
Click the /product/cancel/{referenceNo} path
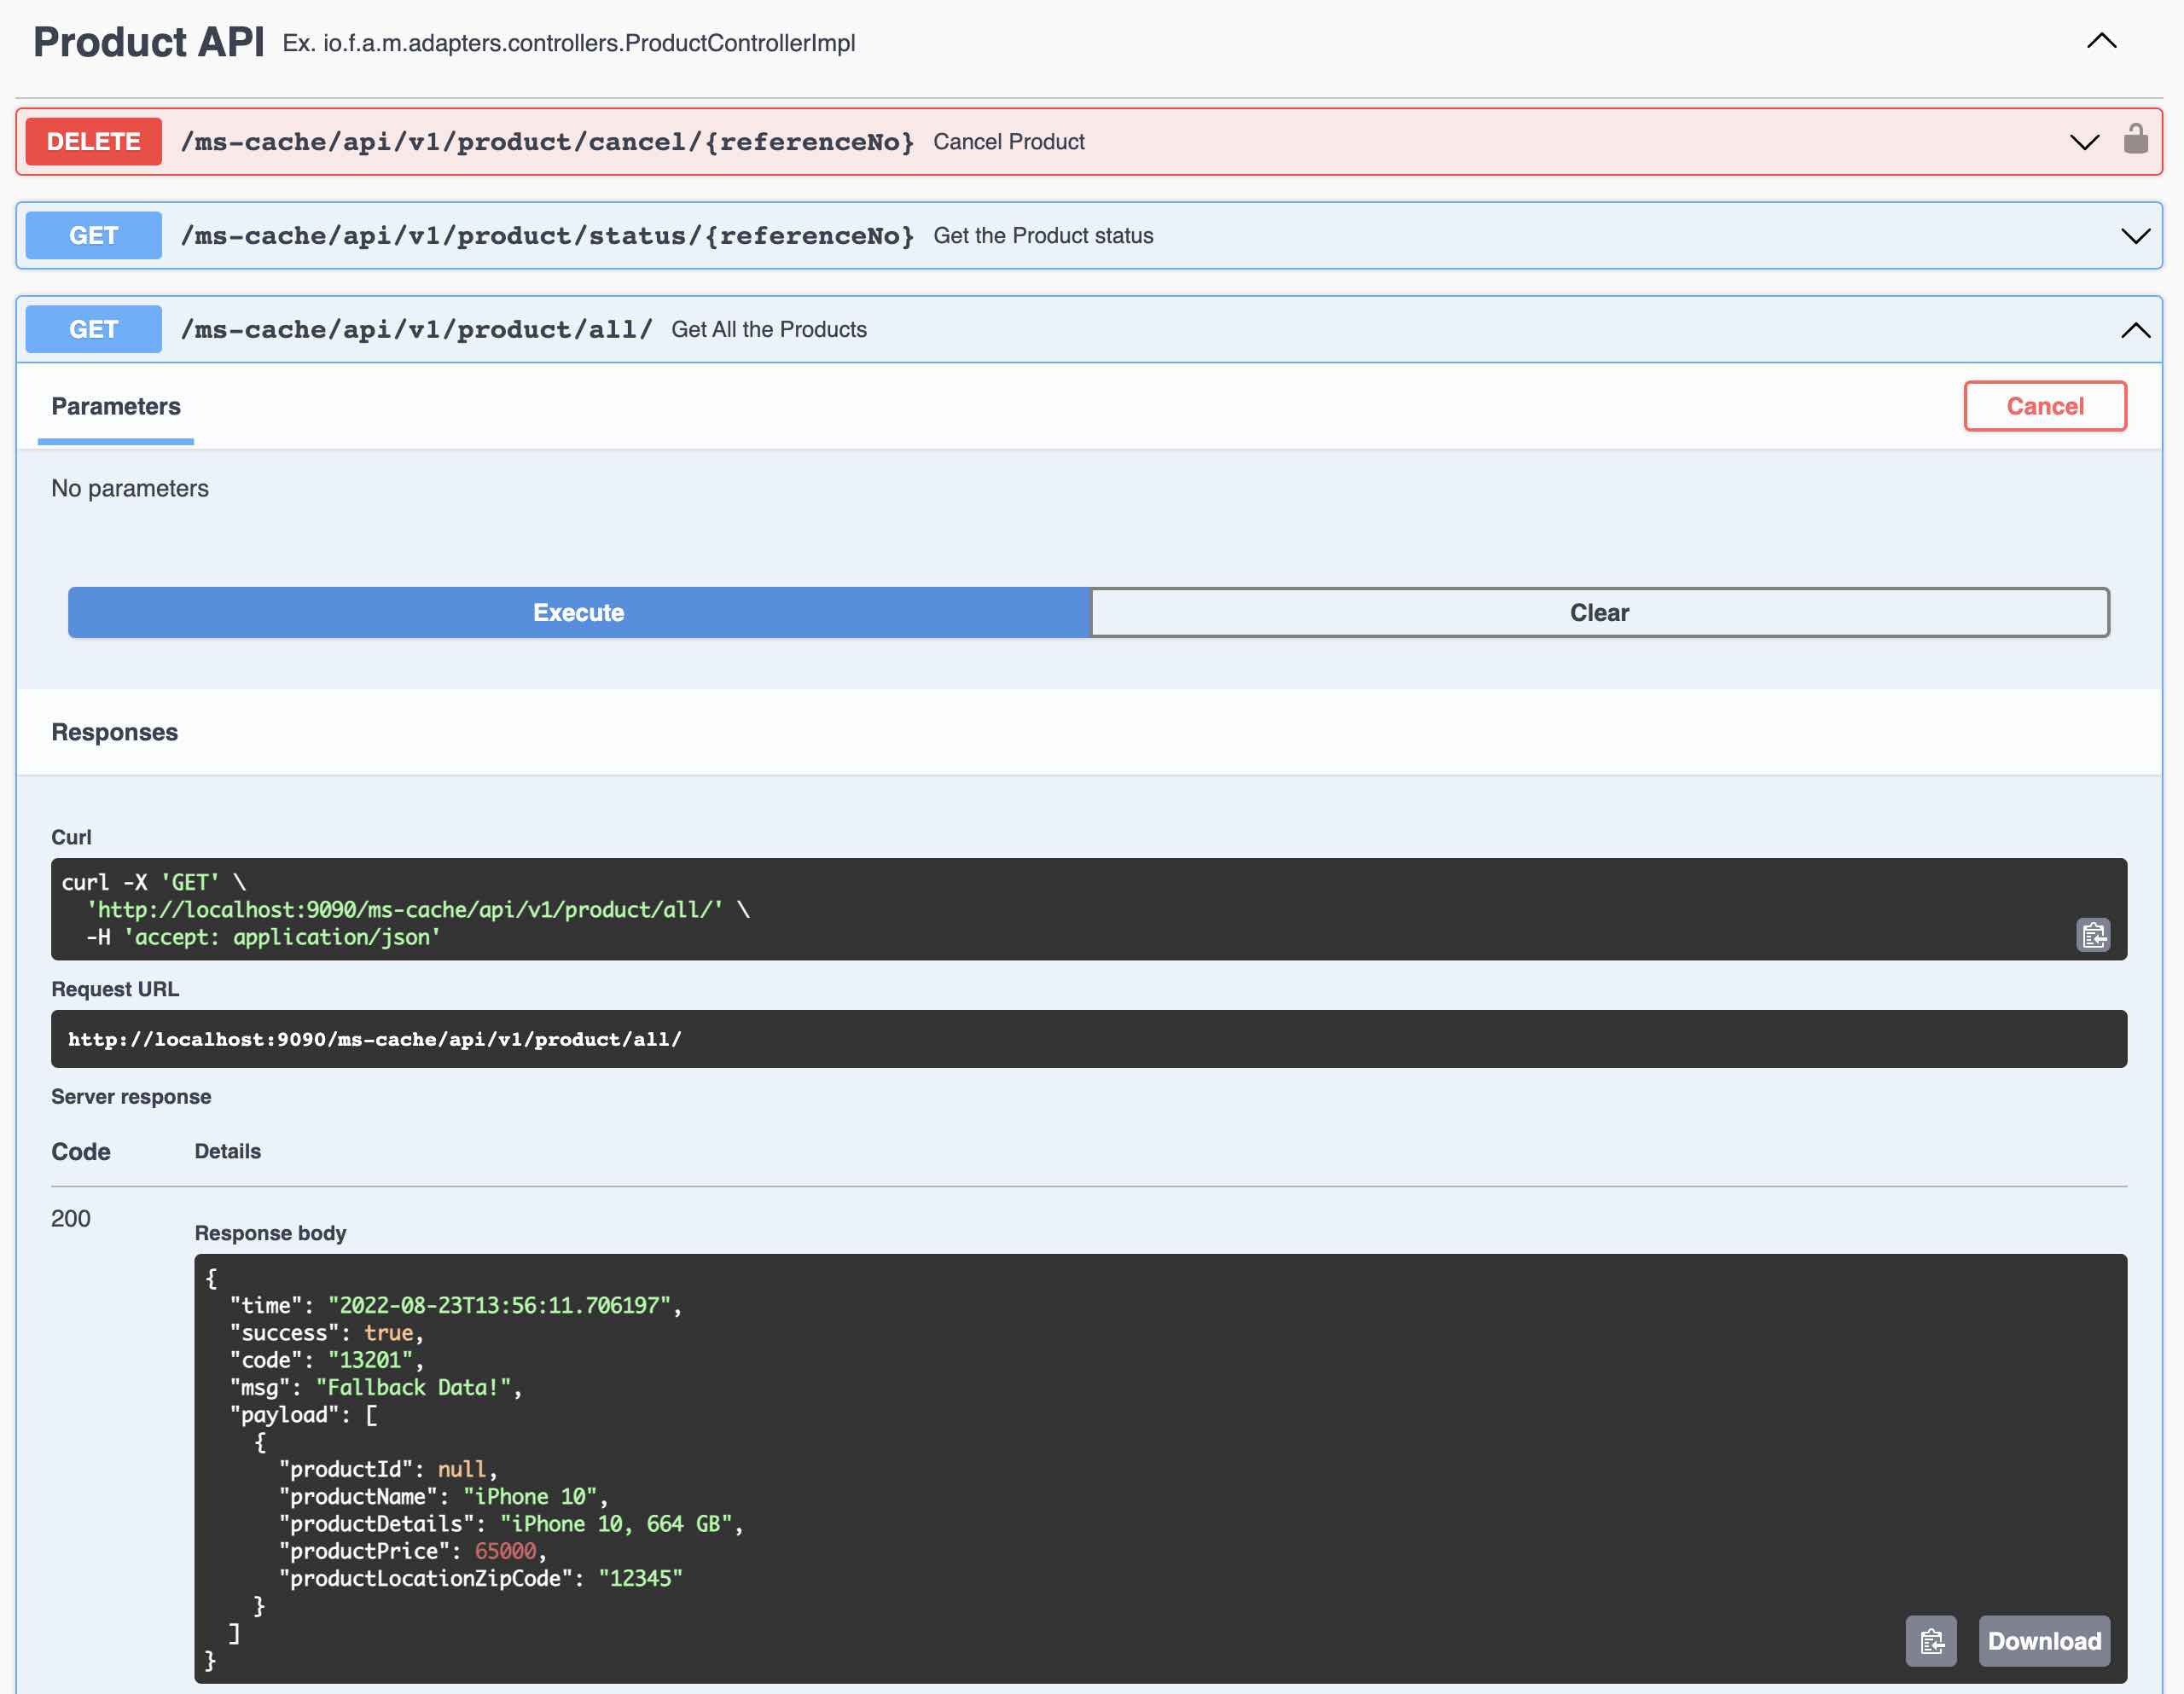tap(547, 142)
